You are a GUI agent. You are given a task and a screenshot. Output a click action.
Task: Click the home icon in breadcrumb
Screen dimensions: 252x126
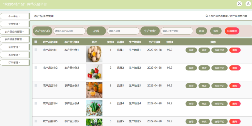[x=207, y=16]
